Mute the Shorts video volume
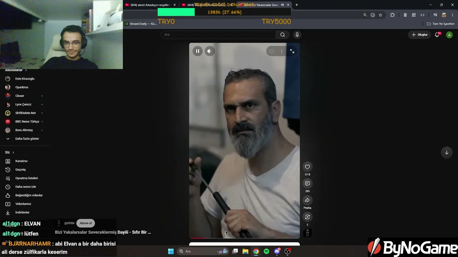Viewport: 458px width, 257px height. point(209,51)
